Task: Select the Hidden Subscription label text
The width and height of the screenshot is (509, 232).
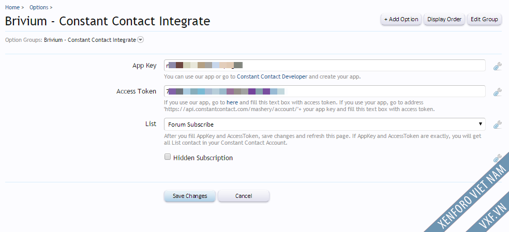Action: (203, 158)
